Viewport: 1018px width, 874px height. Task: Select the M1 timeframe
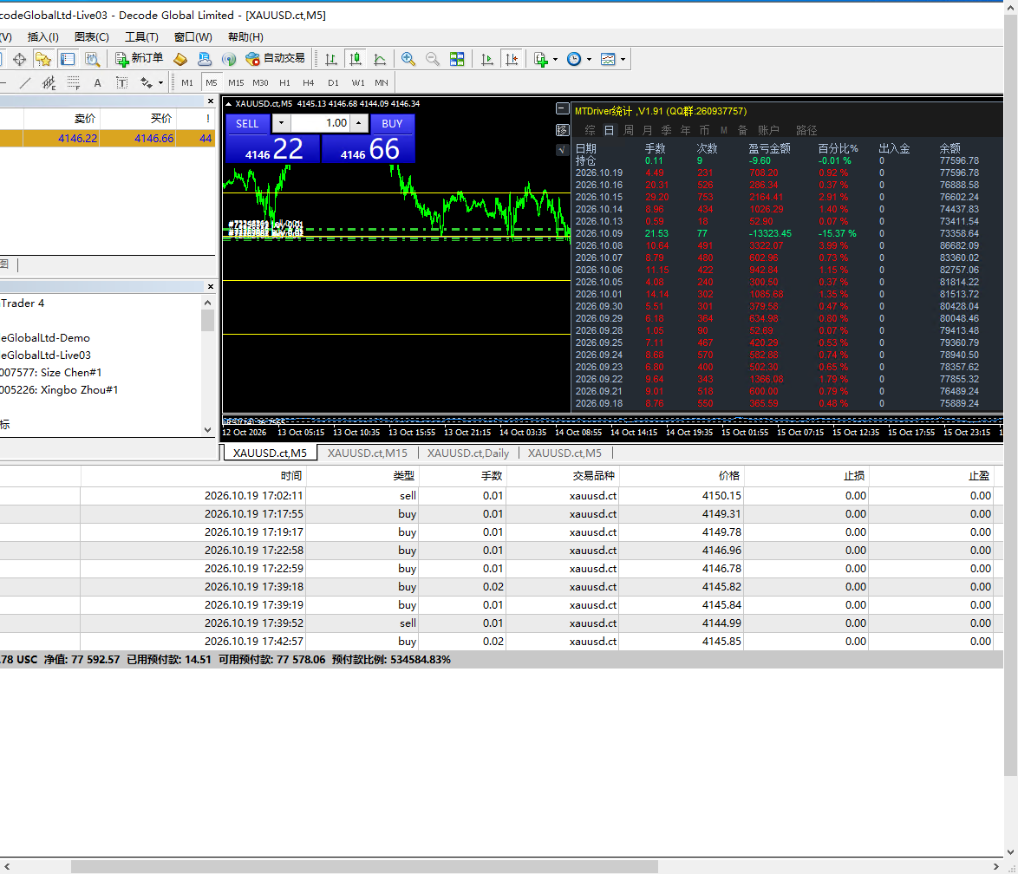pyautogui.click(x=187, y=83)
